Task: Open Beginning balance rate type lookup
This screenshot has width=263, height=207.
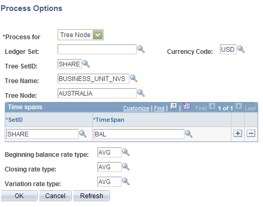Action: pyautogui.click(x=126, y=152)
